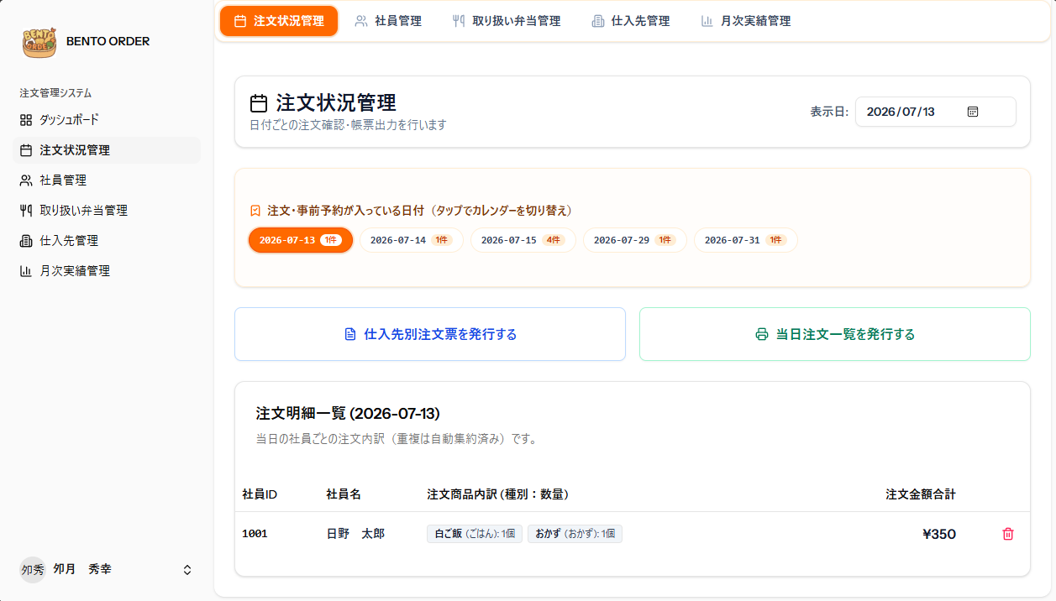Click the 社員ID column header
This screenshot has width=1056, height=601.
(260, 494)
